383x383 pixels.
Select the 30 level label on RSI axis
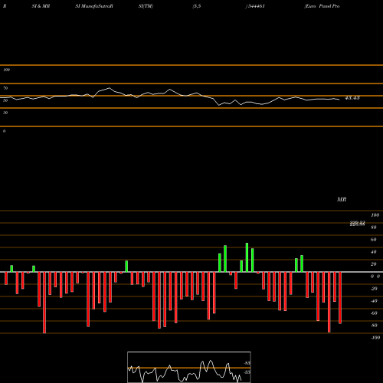(5, 113)
